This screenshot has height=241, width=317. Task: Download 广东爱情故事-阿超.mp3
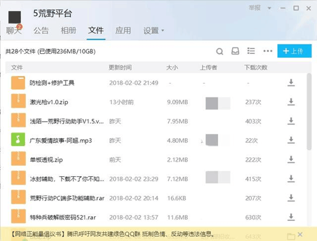coord(291,140)
